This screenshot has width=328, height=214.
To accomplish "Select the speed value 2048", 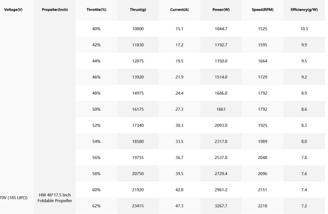I will pyautogui.click(x=262, y=158).
